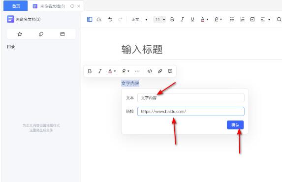Click the tag icon in sidebar
Image resolution: width=282 pixels, height=182 pixels.
tap(41, 34)
